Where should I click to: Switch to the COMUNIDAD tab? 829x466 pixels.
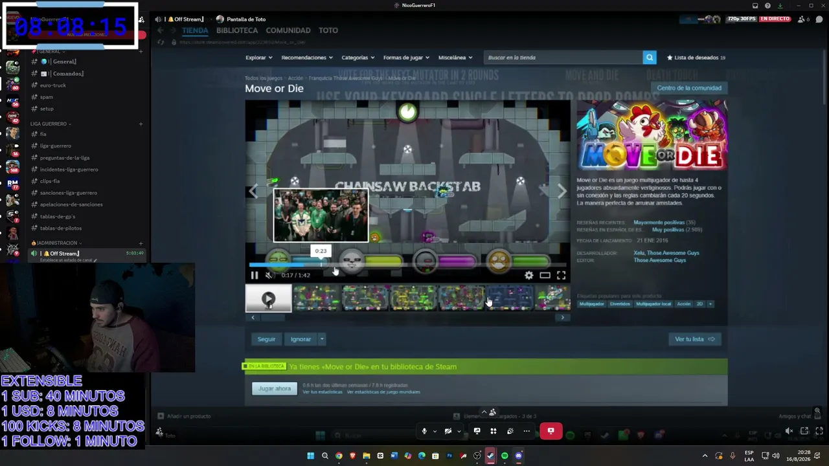(288, 30)
